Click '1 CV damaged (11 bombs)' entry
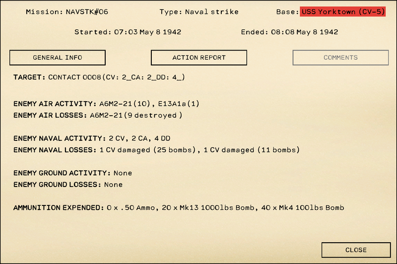This screenshot has height=264, width=397. tap(252, 150)
